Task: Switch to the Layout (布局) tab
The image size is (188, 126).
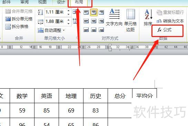Action: pos(79,2)
